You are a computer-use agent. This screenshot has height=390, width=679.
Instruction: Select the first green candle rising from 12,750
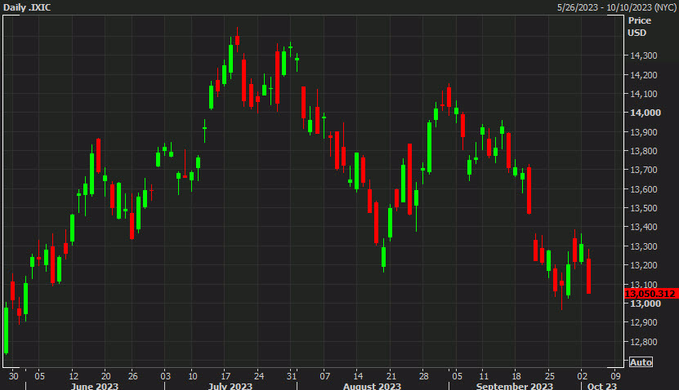point(6,330)
